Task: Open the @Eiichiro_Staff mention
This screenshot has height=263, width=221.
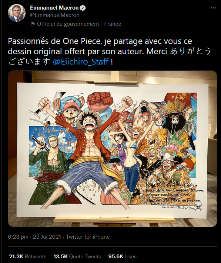Action: (x=81, y=62)
